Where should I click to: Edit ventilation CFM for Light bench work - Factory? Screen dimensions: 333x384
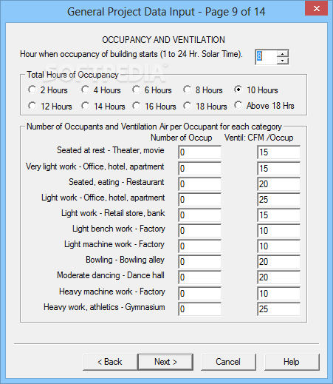pyautogui.click(x=278, y=231)
